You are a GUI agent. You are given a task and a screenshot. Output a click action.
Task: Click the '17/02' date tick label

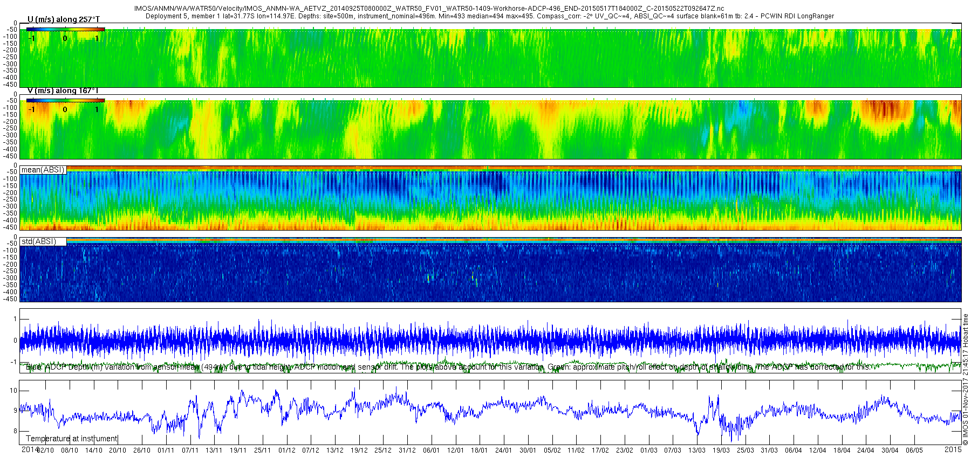600,450
